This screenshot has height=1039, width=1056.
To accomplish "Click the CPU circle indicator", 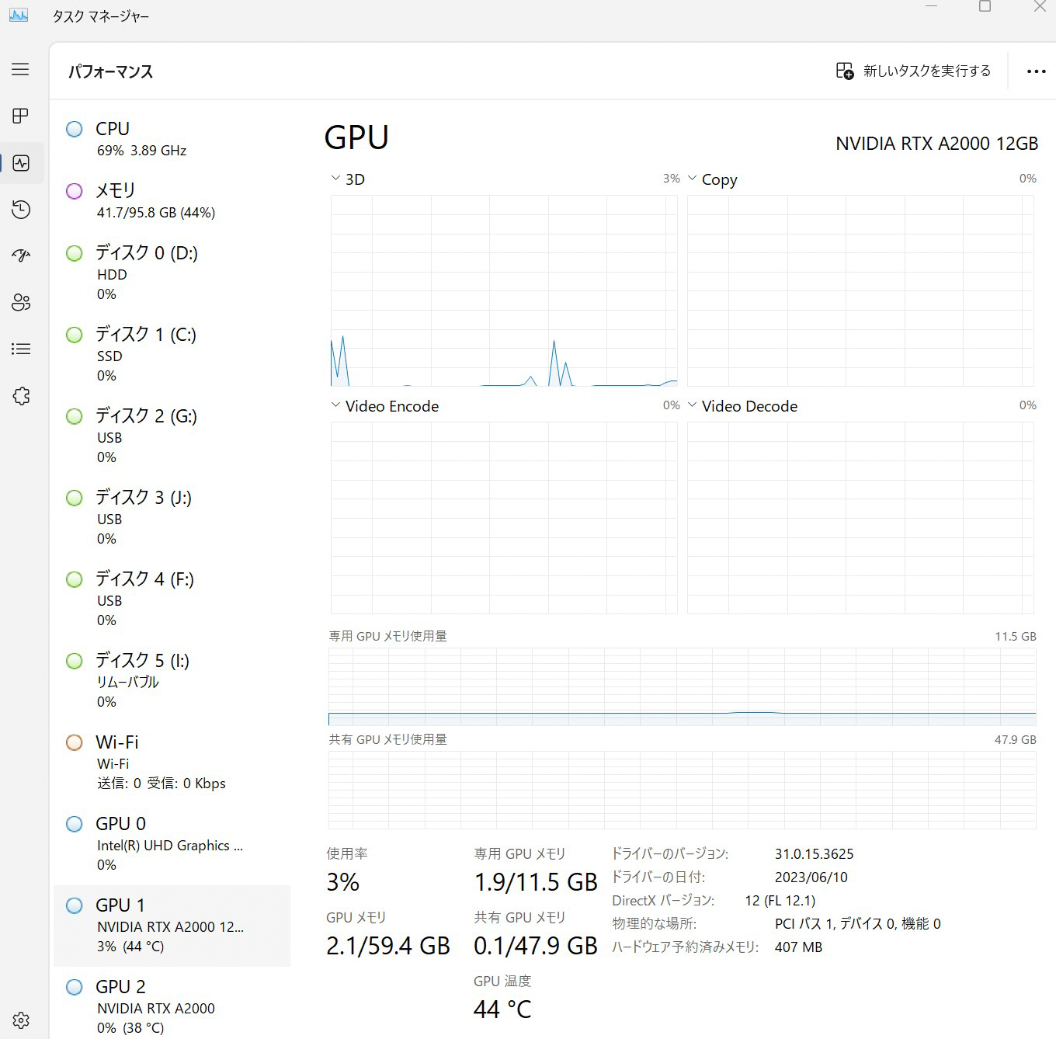I will [75, 129].
